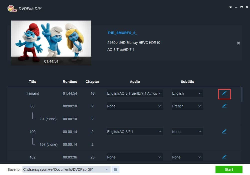Screen dimensions: 250x175
Task: Expand the French subtitle dropdown
Action: (x=187, y=106)
